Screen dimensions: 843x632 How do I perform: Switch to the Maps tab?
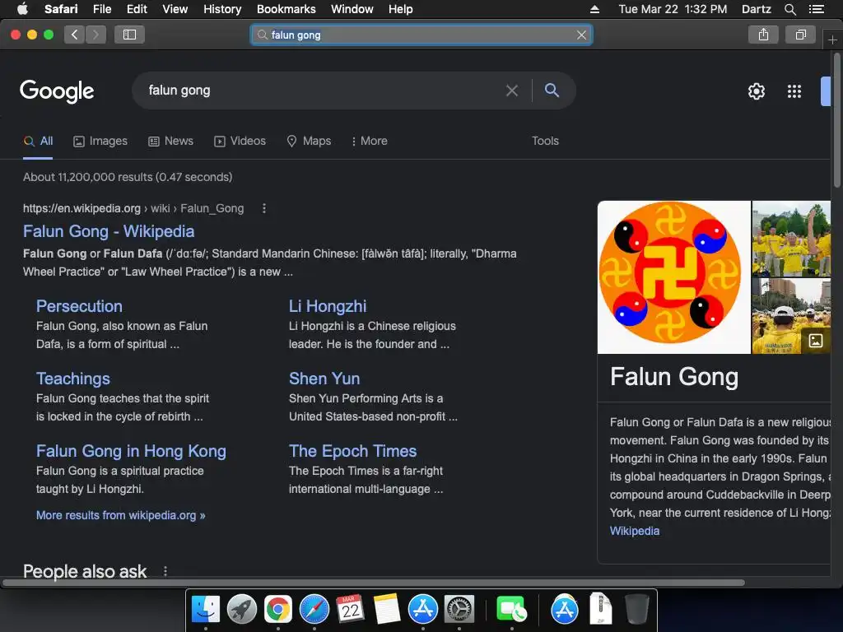(310, 142)
